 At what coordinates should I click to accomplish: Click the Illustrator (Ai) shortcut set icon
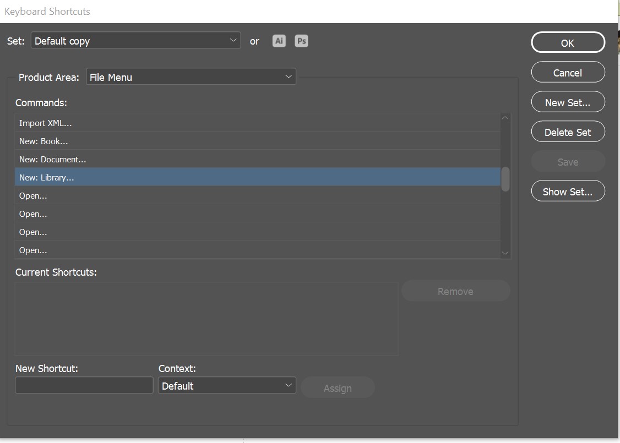click(279, 41)
